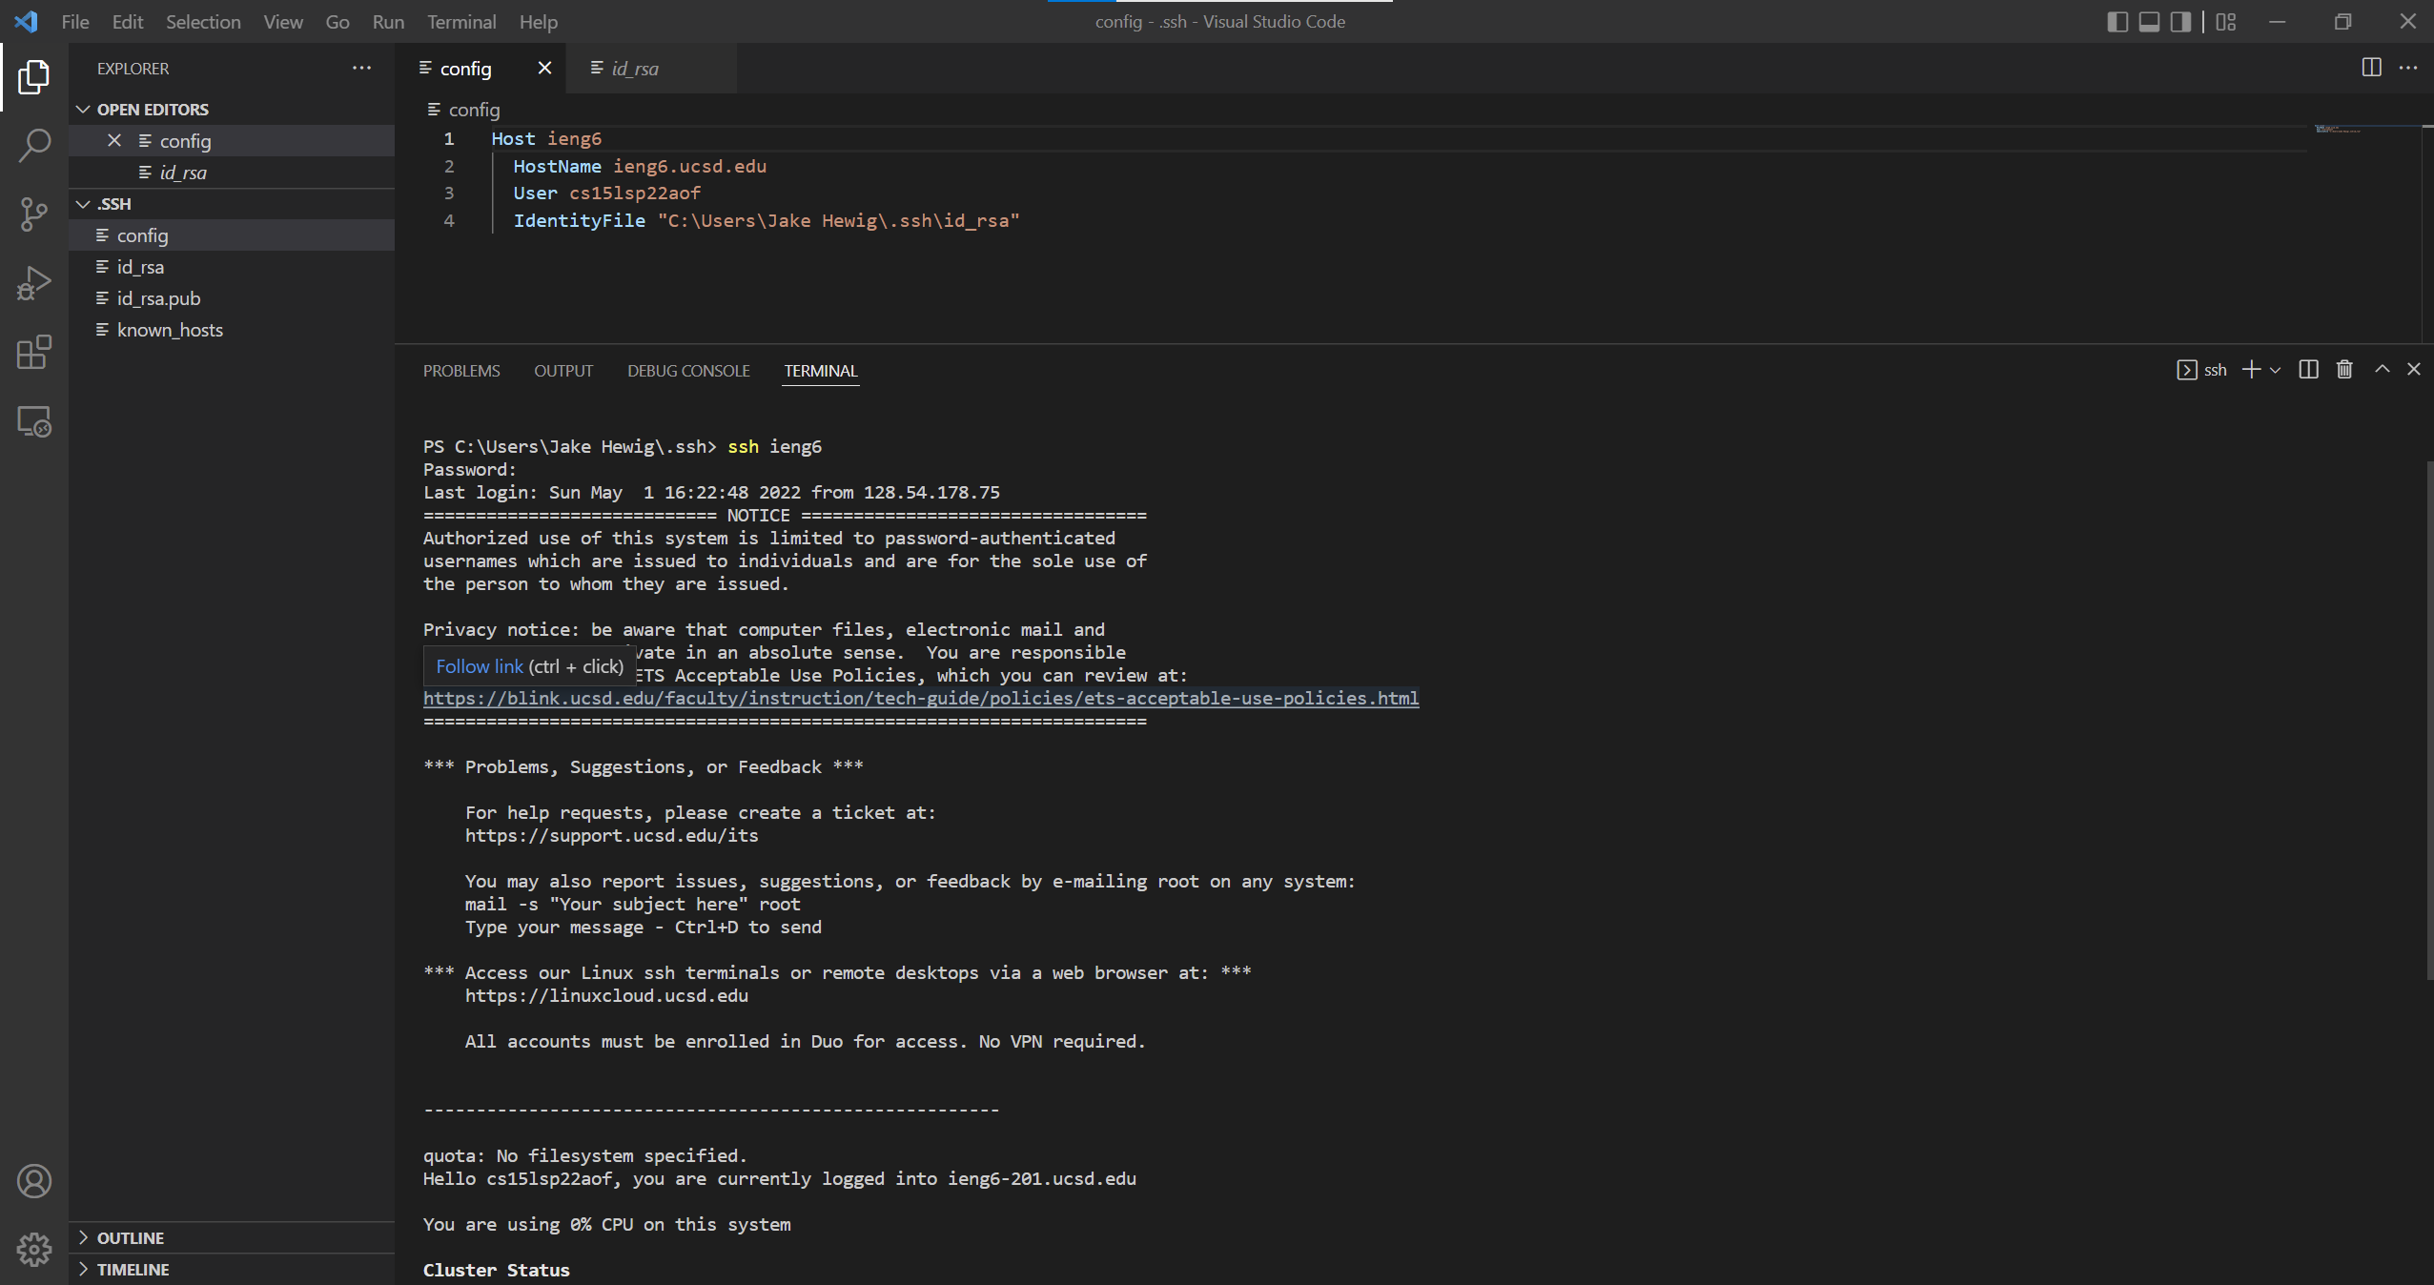This screenshot has height=1285, width=2434.
Task: Open the Run and Debug view
Action: click(34, 283)
